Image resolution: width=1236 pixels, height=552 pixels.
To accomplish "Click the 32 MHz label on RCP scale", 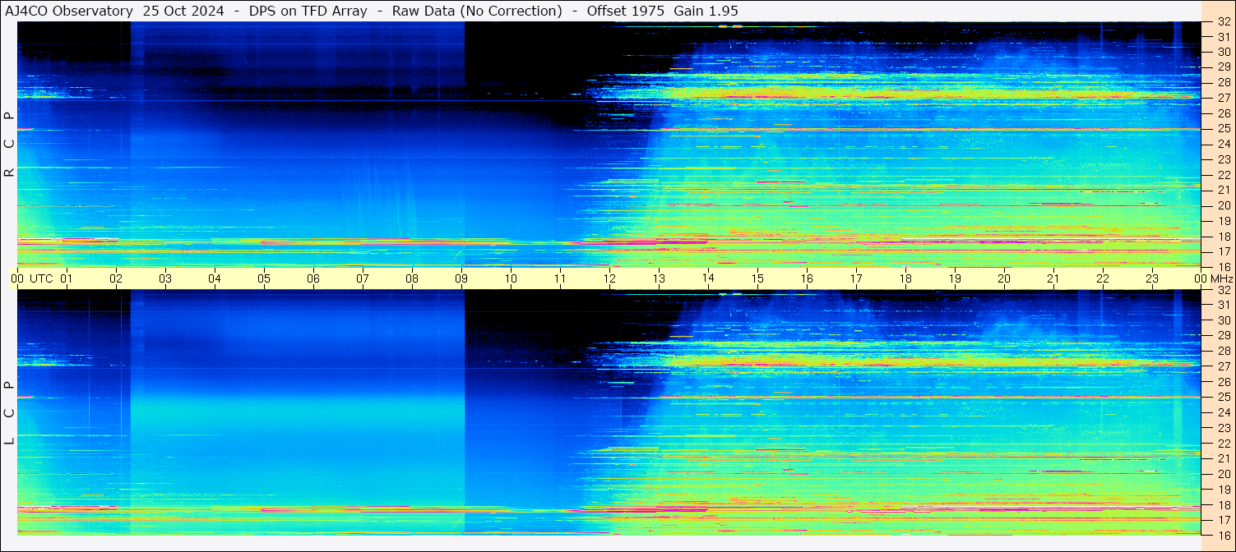I will click(x=1224, y=22).
